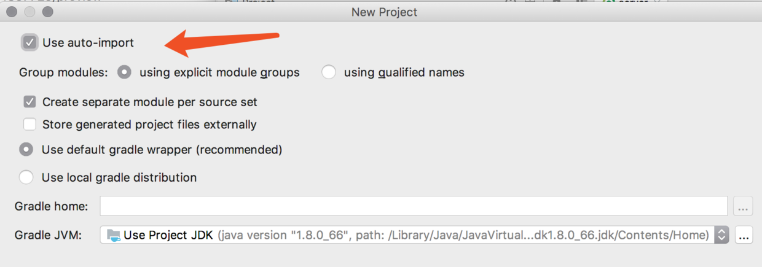The width and height of the screenshot is (762, 267).
Task: Select using explicit module groups option
Action: 125,72
